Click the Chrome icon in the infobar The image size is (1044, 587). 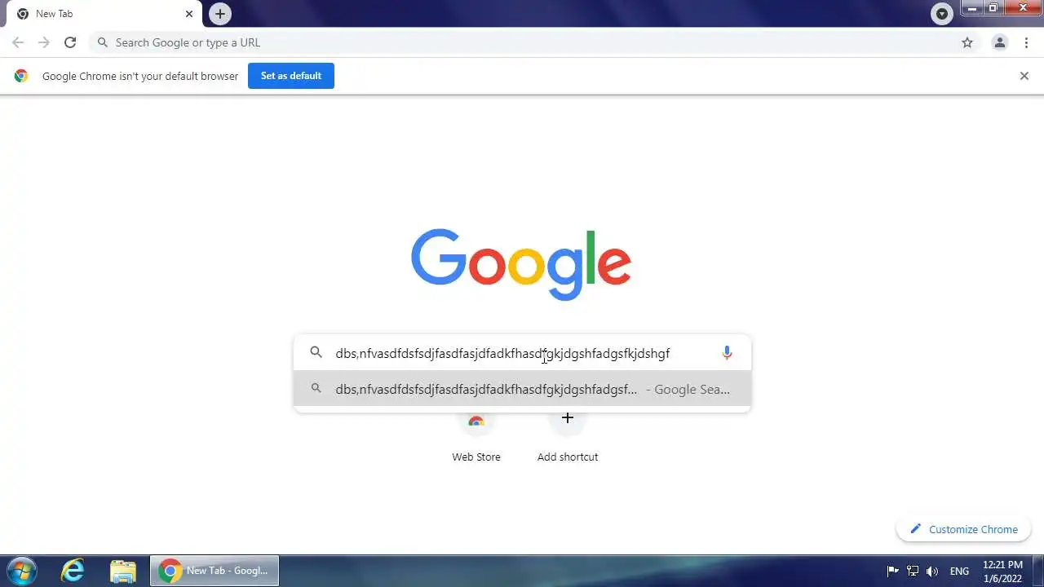(21, 76)
